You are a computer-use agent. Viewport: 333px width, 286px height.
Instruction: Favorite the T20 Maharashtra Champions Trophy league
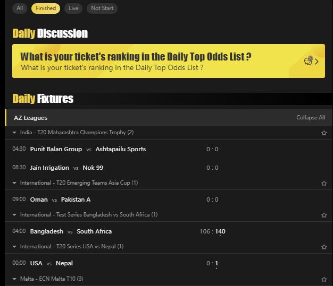(x=324, y=133)
